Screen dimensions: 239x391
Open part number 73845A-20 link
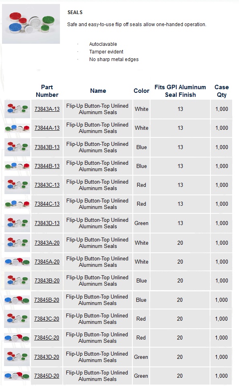47,262
